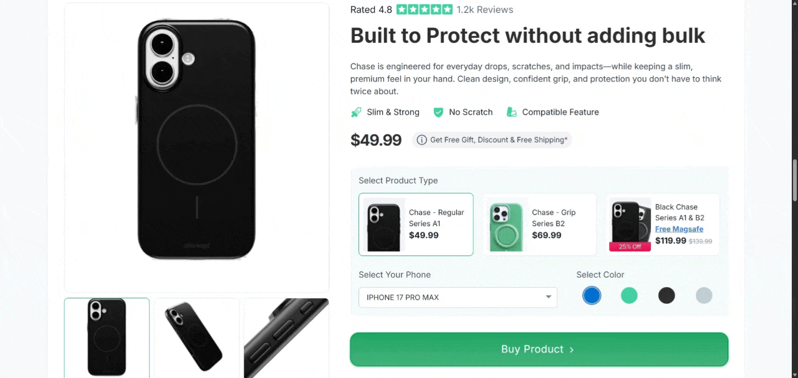This screenshot has height=378, width=798.
Task: Click the Compatible Feature icon
Action: click(x=512, y=113)
